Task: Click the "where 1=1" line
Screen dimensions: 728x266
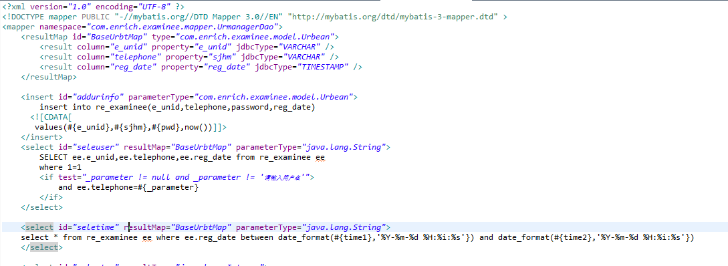Action: tap(60, 167)
